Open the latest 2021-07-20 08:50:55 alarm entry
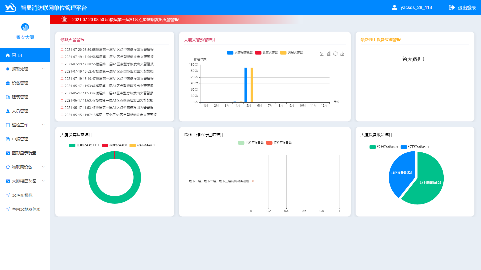Image resolution: width=481 pixels, height=270 pixels. click(x=109, y=50)
